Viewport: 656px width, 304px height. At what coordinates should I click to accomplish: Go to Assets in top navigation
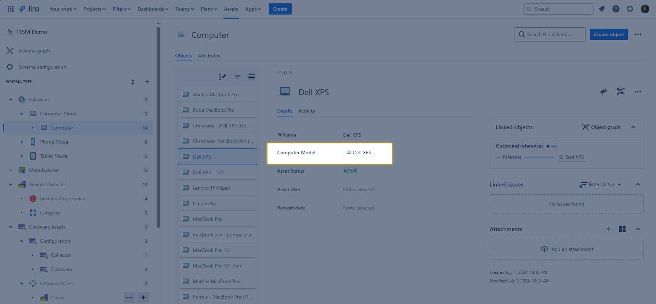click(x=231, y=9)
